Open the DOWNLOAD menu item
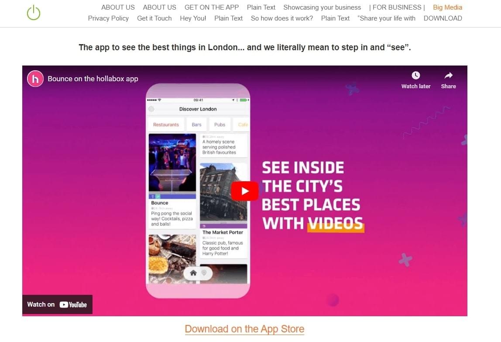The height and width of the screenshot is (342, 501). [443, 18]
